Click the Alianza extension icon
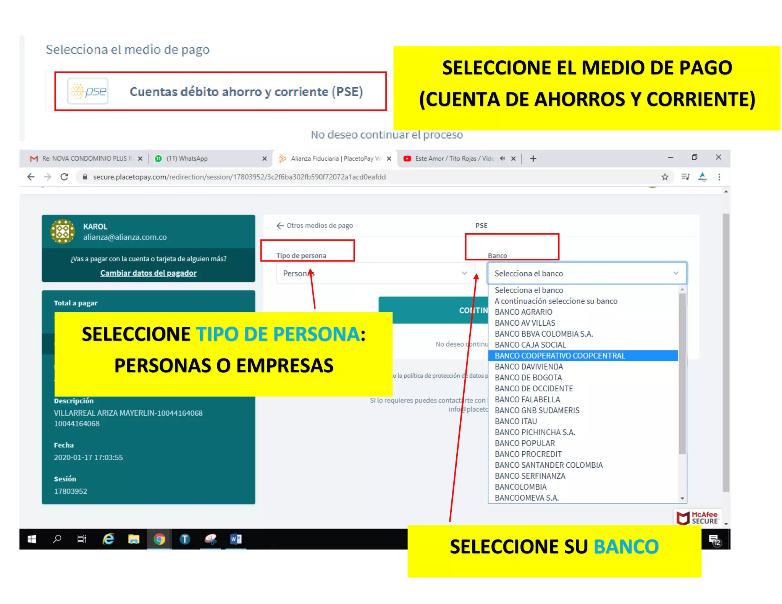The height and width of the screenshot is (604, 782). pyautogui.click(x=702, y=177)
